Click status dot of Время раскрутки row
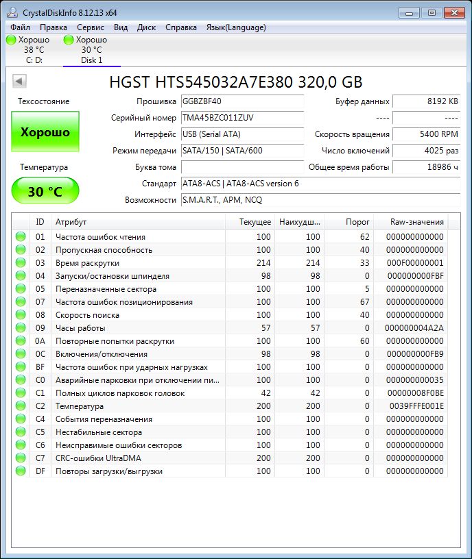 21,262
